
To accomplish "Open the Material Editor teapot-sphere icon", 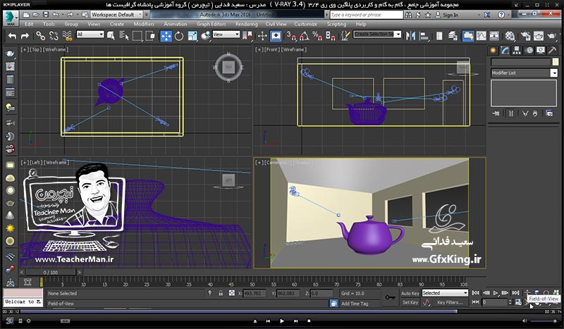I will pyautogui.click(x=510, y=36).
